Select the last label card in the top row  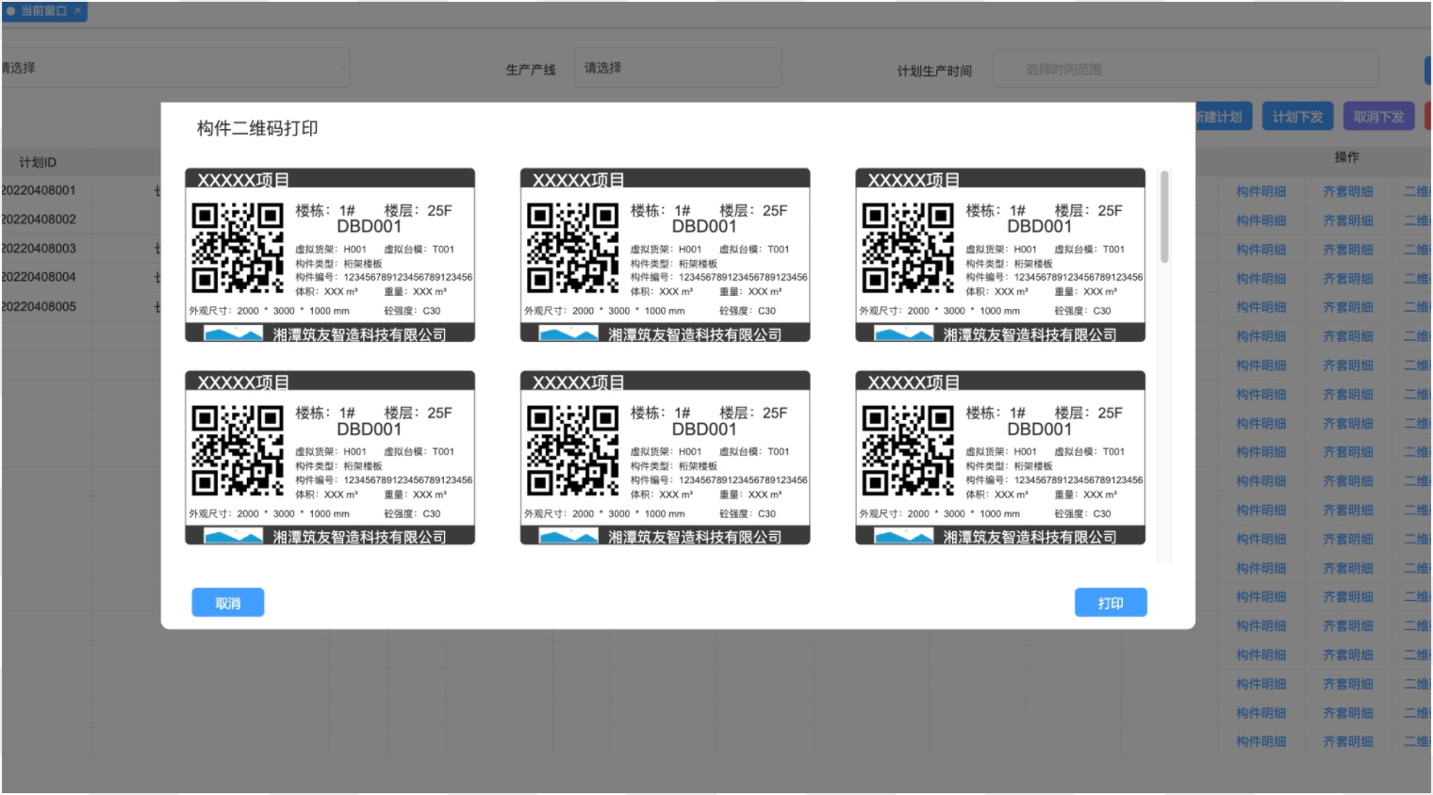pos(1000,255)
